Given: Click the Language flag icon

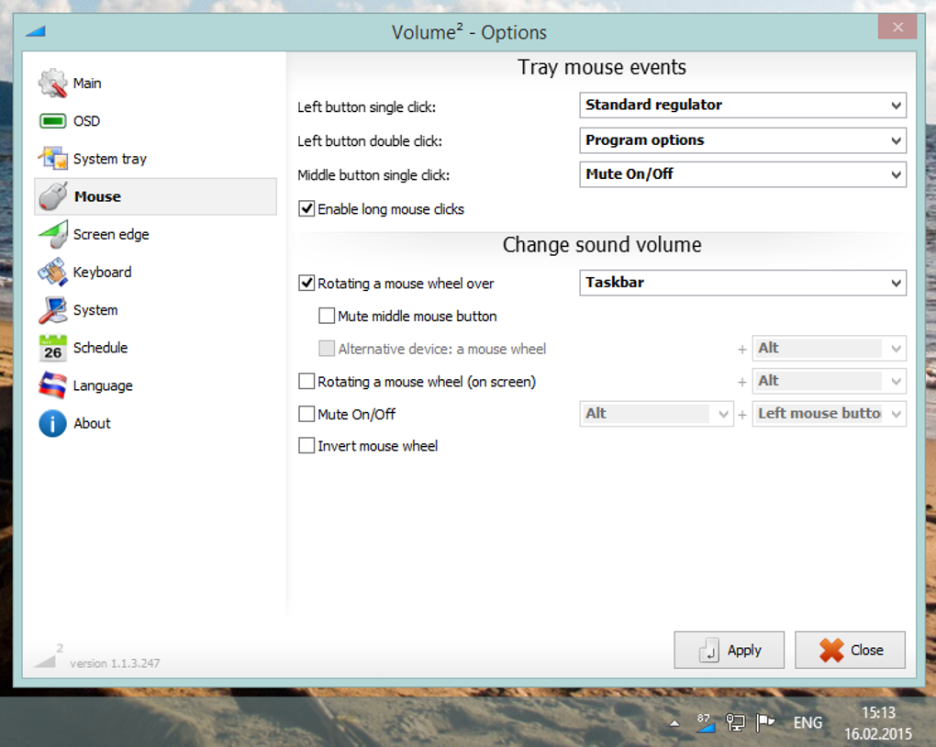Looking at the screenshot, I should 52,385.
